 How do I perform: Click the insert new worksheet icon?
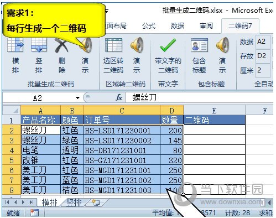click(x=96, y=203)
